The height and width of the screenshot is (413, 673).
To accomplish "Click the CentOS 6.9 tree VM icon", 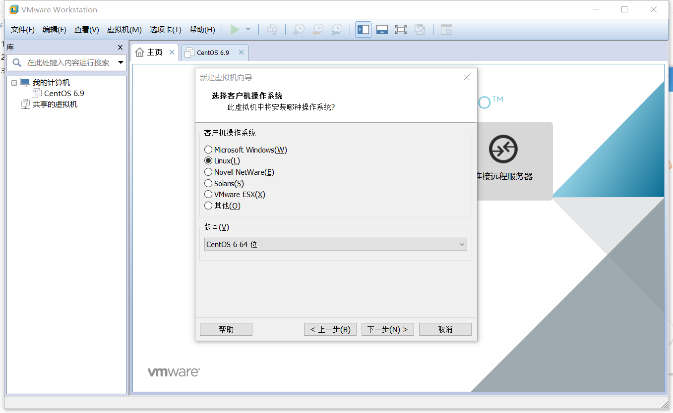I will [x=37, y=93].
